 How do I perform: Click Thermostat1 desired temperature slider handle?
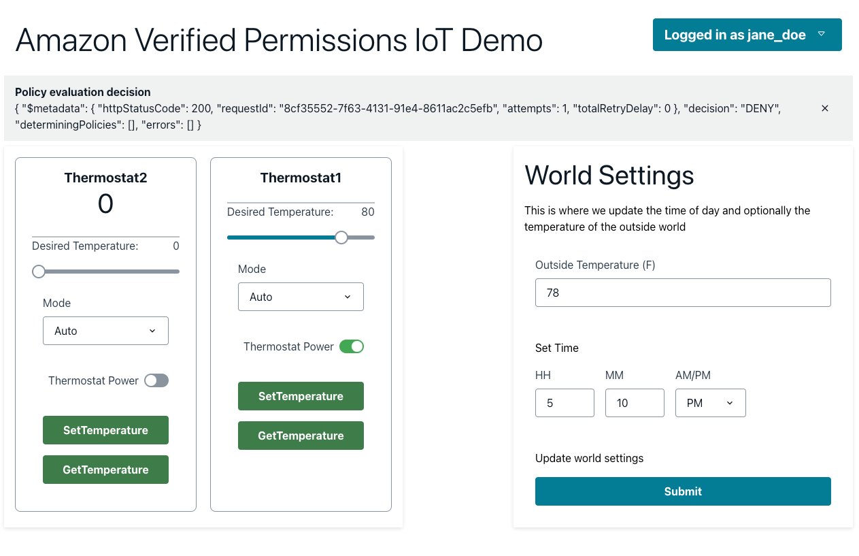341,238
